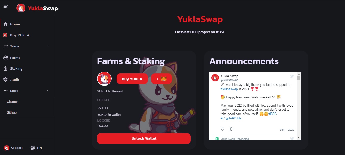The image size is (345, 155).
Task: Open the Github link
Action: coord(12,112)
